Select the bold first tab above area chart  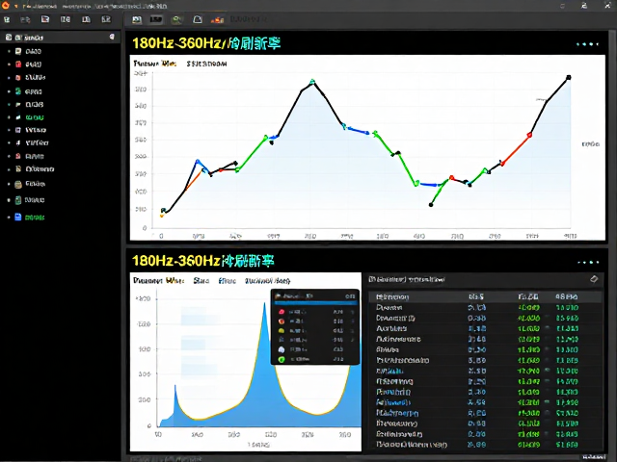(158, 280)
